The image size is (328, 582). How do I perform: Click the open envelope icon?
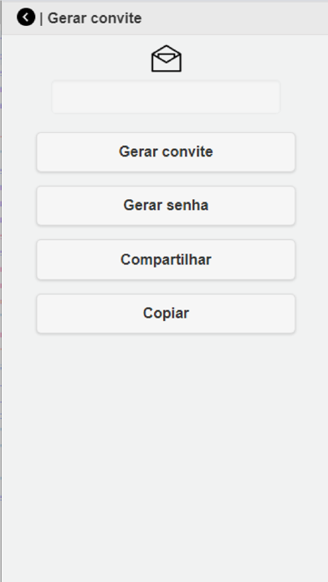pyautogui.click(x=166, y=59)
